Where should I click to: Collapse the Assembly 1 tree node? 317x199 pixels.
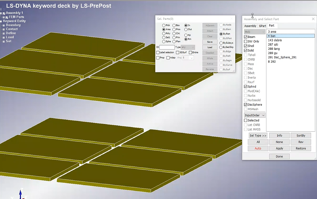pyautogui.click(x=1, y=13)
